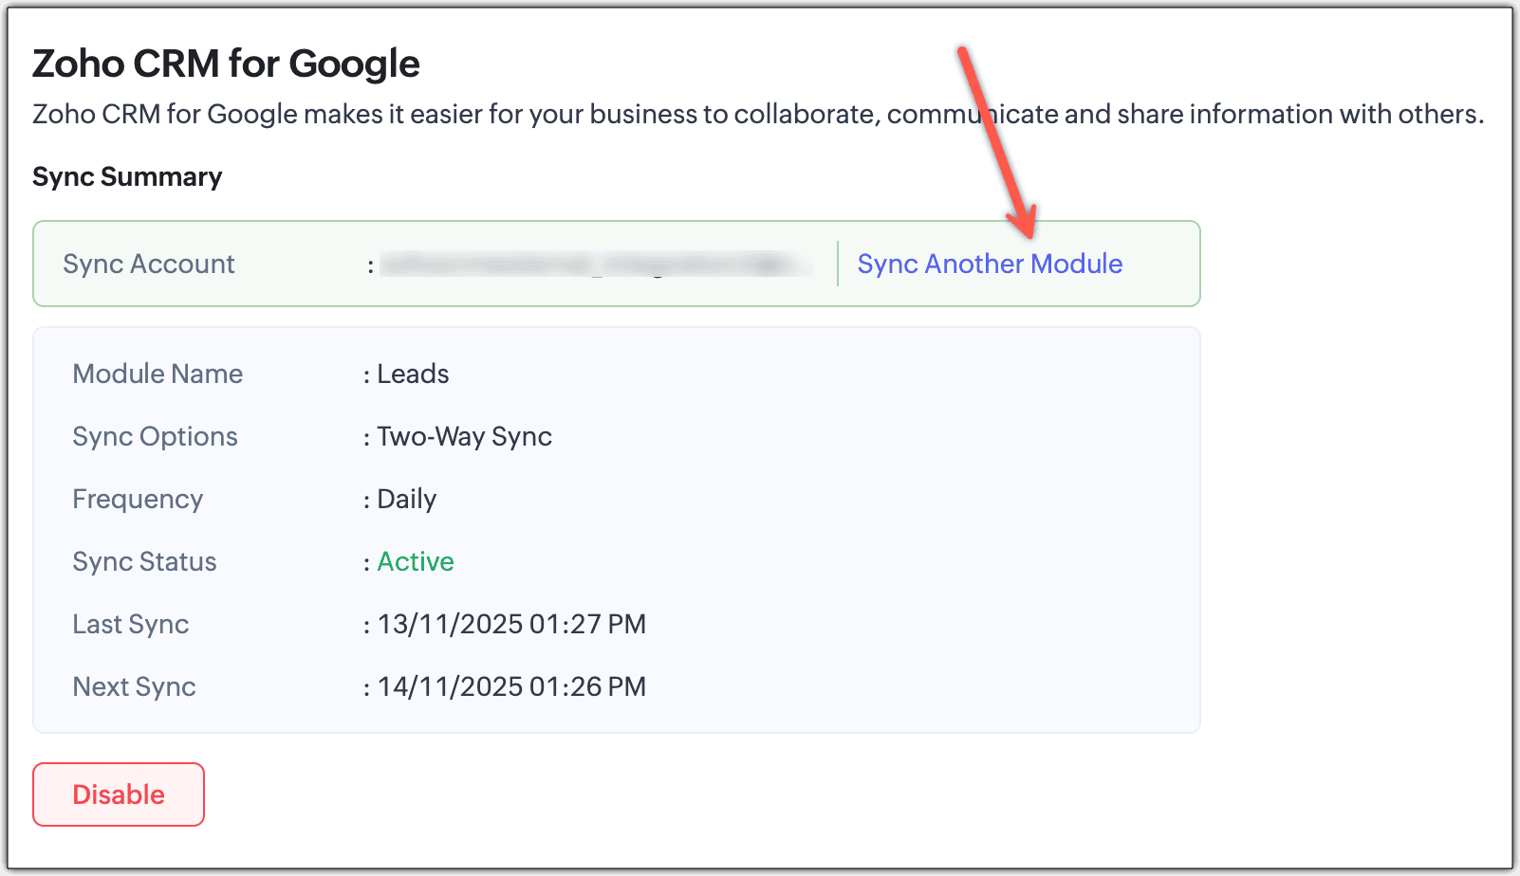
Task: Click the Sync Another Module link
Action: (x=990, y=264)
